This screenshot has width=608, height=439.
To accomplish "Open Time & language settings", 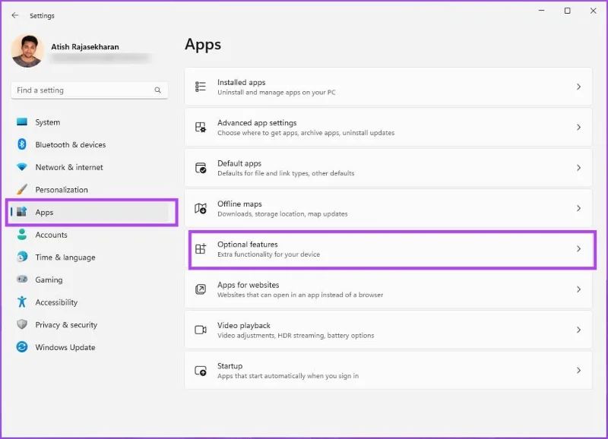I will click(x=65, y=257).
